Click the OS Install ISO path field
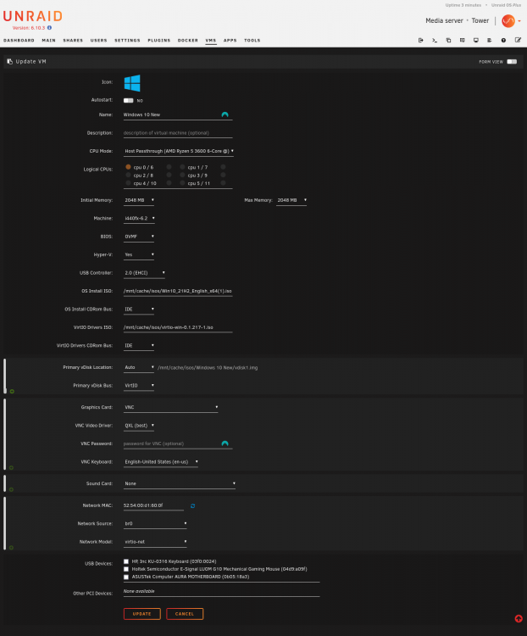 [x=178, y=291]
